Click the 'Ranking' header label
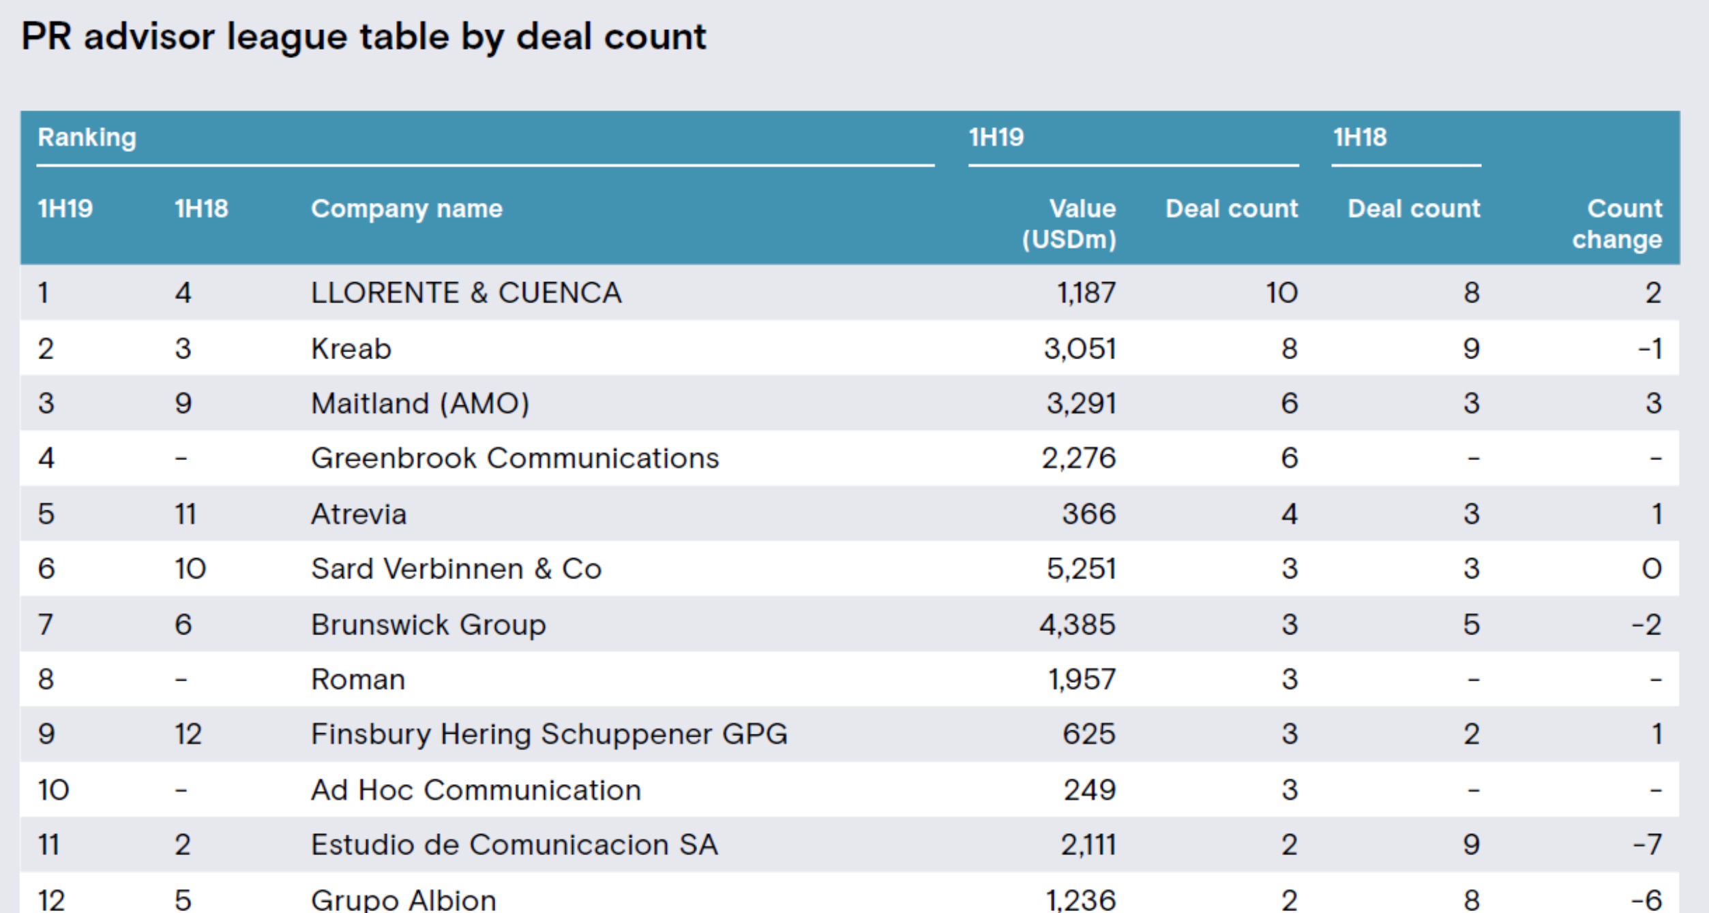The width and height of the screenshot is (1709, 913). click(x=87, y=138)
